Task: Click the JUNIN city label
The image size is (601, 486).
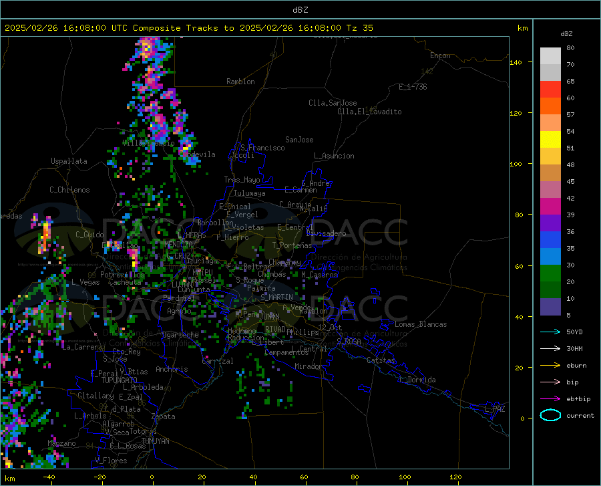Action: (270, 316)
